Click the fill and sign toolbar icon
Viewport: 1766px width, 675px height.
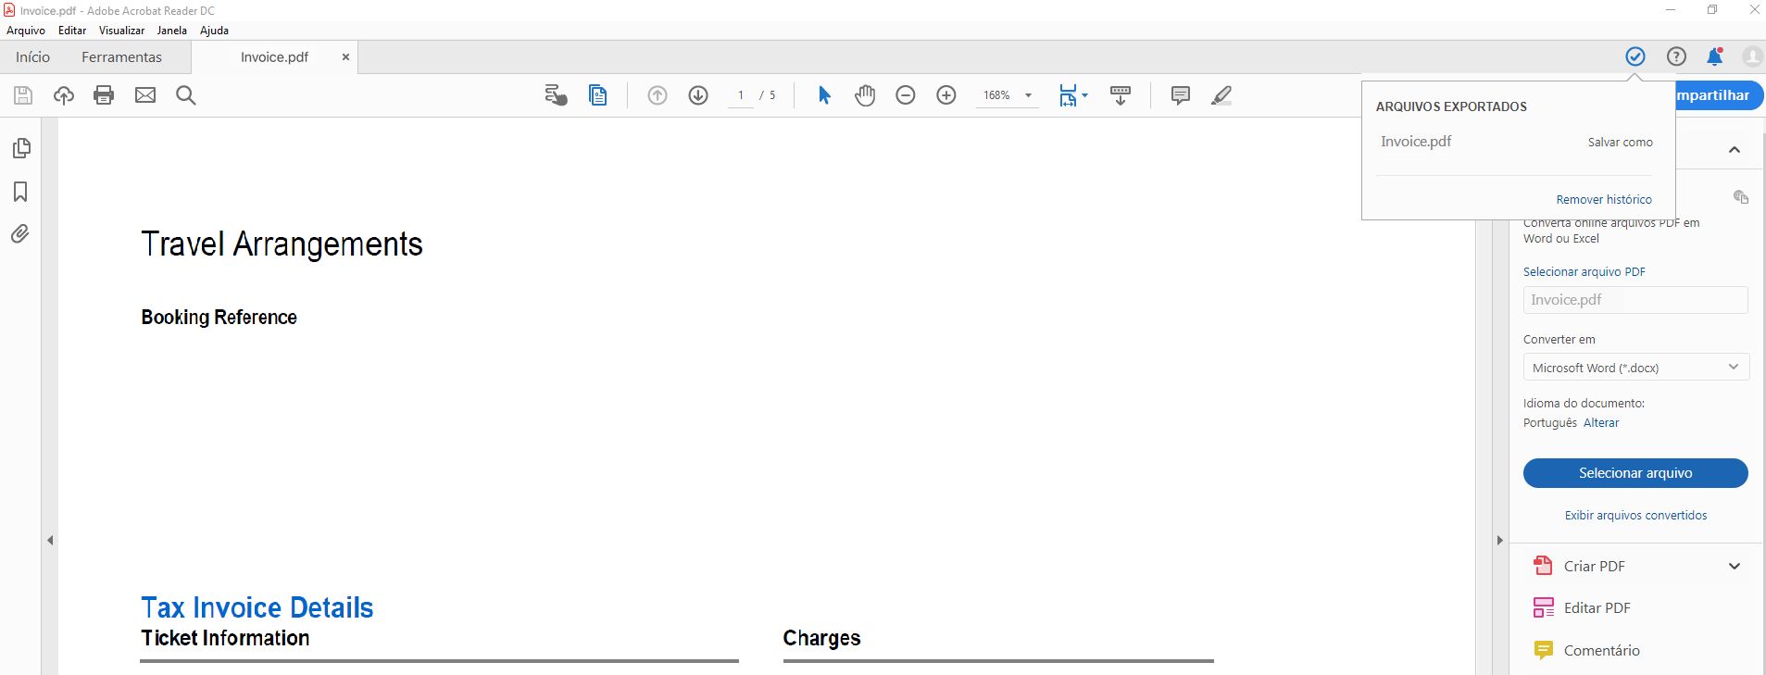click(x=556, y=95)
